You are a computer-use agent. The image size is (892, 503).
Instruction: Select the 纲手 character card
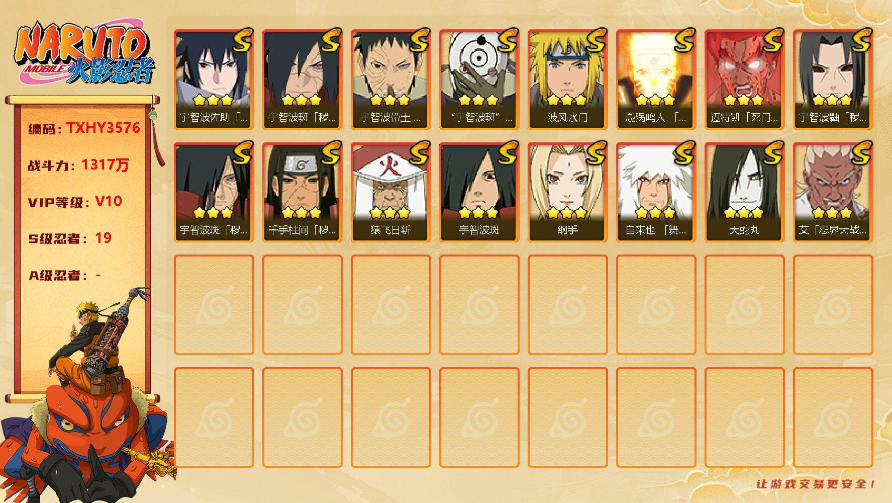[x=567, y=192]
